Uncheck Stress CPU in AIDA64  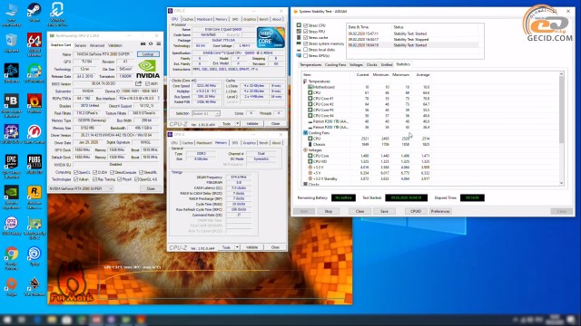(306, 25)
